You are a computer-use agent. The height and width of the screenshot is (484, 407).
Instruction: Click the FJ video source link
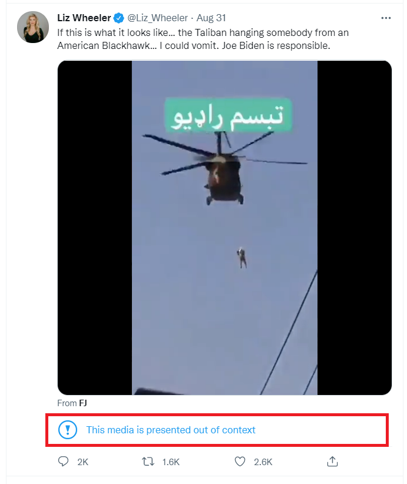[83, 403]
